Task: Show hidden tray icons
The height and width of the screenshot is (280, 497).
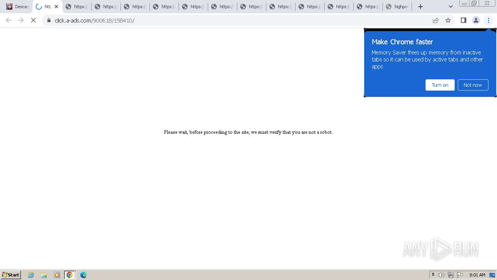Action: pyautogui.click(x=433, y=275)
